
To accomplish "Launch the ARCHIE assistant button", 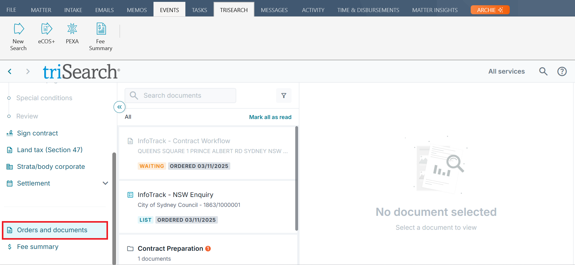I will coord(490,10).
